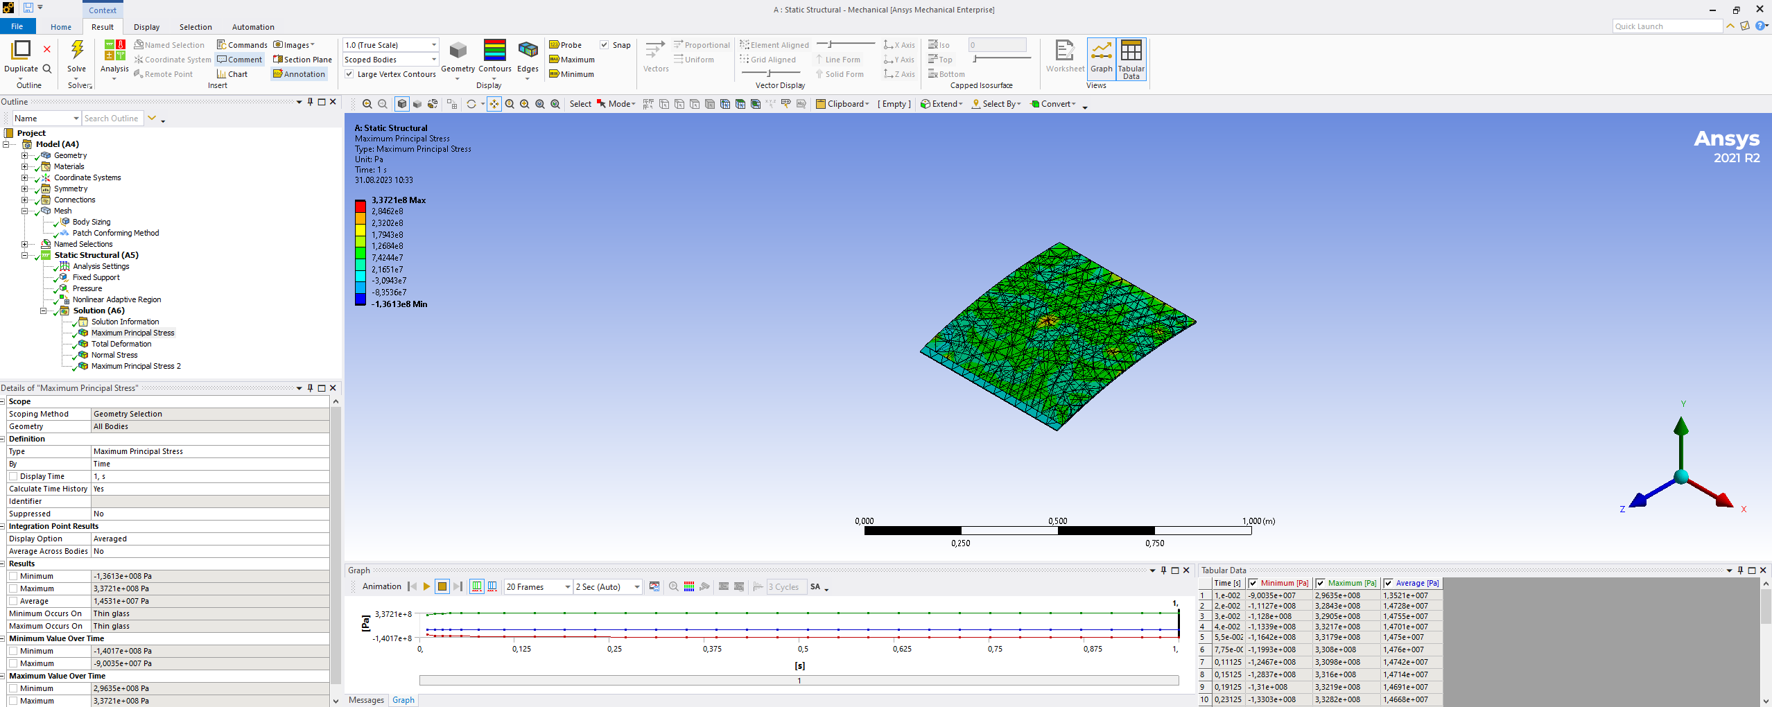Collapse the Mesh tree node
This screenshot has width=1772, height=707.
[x=24, y=211]
